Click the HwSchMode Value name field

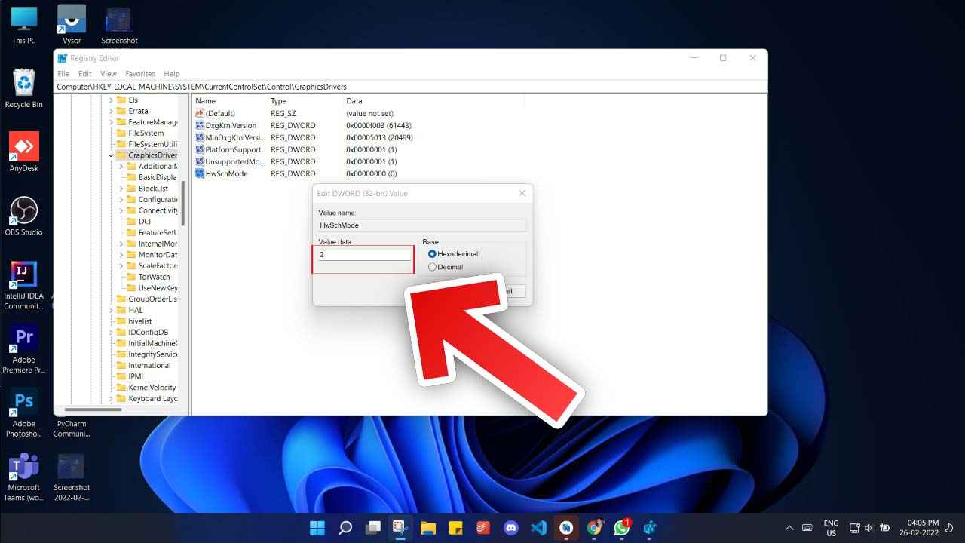pyautogui.click(x=422, y=225)
